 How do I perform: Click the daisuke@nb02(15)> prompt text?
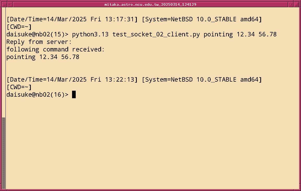coord(38,34)
